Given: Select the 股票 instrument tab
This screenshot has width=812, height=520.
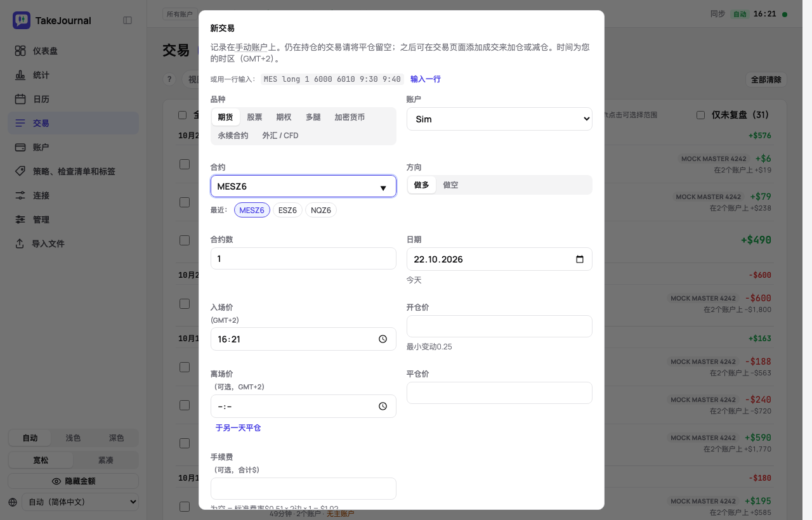Looking at the screenshot, I should [x=254, y=117].
